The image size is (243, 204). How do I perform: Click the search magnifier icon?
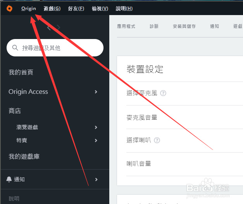(x=15, y=48)
